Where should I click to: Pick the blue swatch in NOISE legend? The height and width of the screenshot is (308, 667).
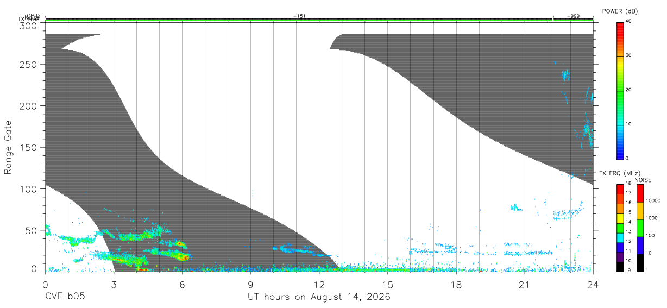pyautogui.click(x=640, y=246)
